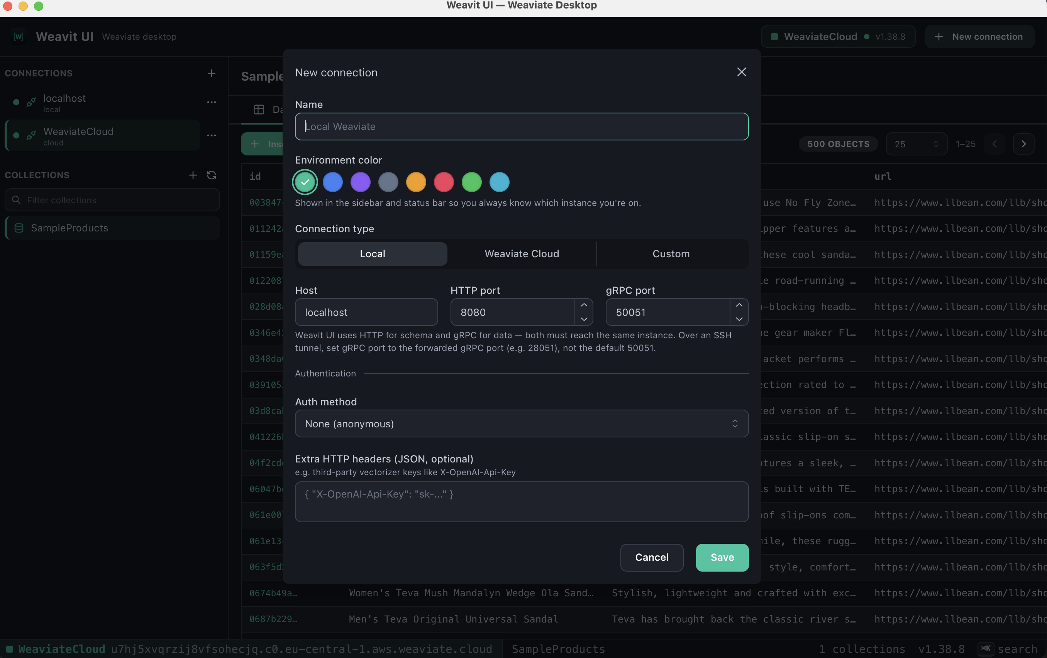Image resolution: width=1047 pixels, height=658 pixels.
Task: Click the Extra HTTP headers text area
Action: pyautogui.click(x=522, y=502)
